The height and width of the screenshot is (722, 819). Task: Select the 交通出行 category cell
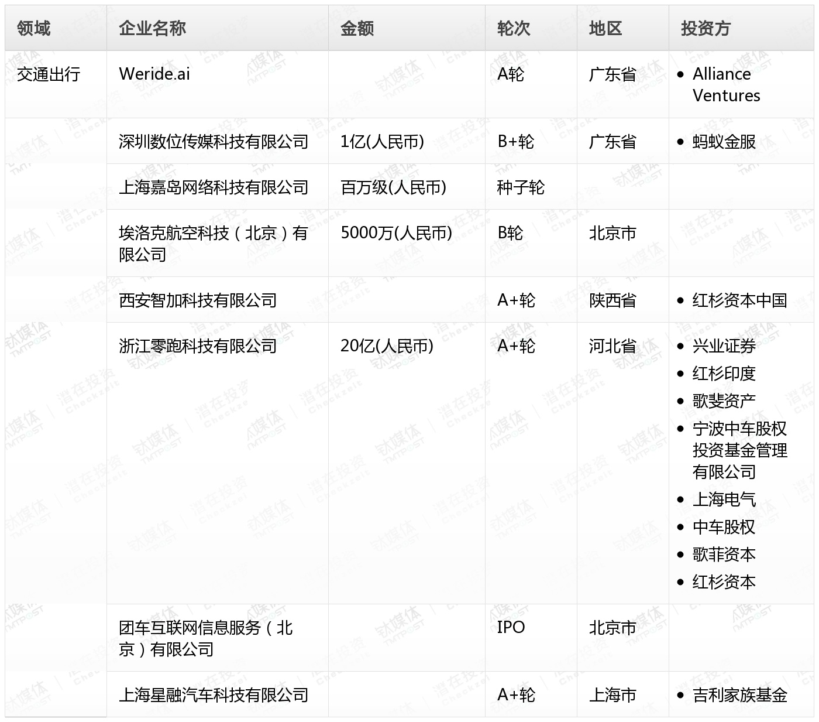(49, 74)
